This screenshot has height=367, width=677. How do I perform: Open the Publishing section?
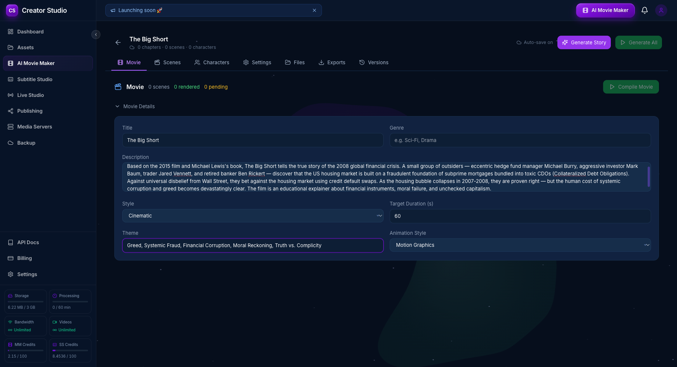pyautogui.click(x=48, y=111)
